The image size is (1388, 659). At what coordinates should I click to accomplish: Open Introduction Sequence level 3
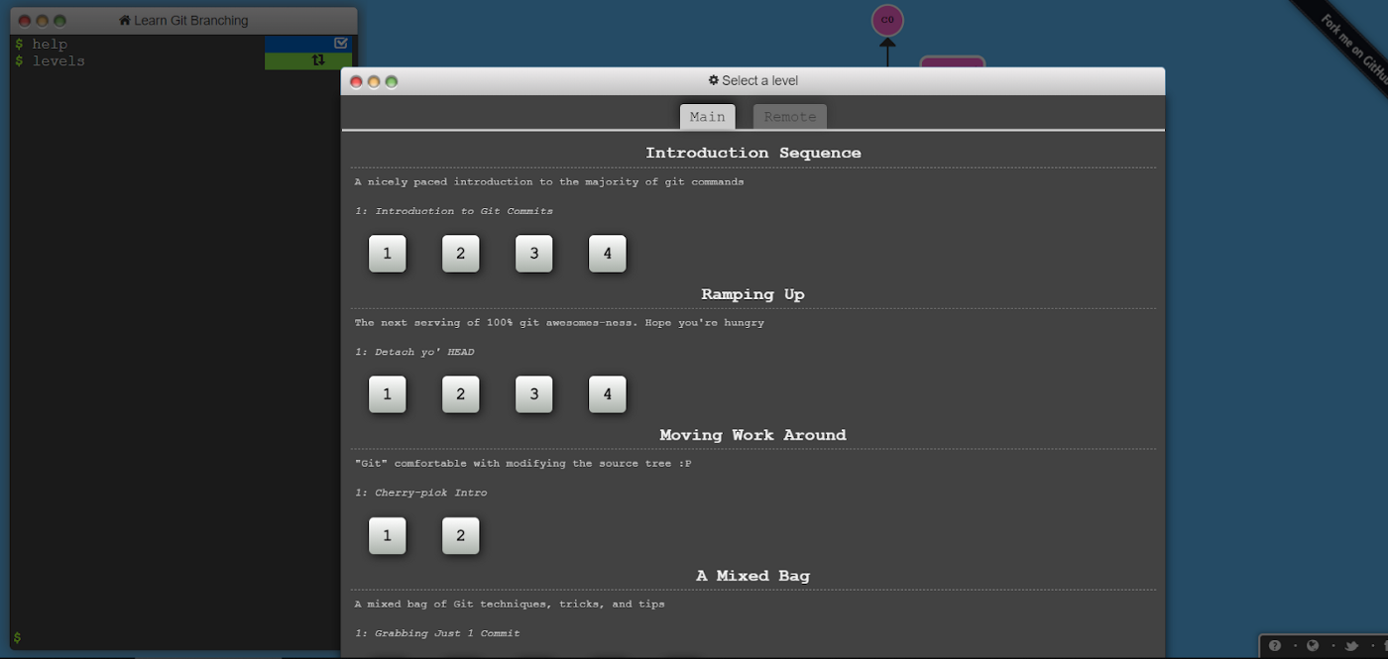point(533,254)
